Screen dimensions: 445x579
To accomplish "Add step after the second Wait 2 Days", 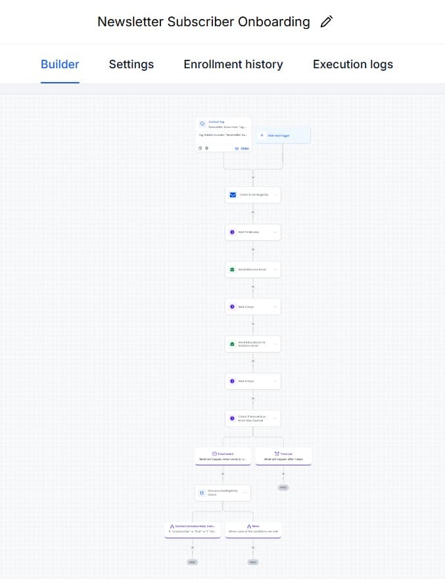I will tap(253, 398).
